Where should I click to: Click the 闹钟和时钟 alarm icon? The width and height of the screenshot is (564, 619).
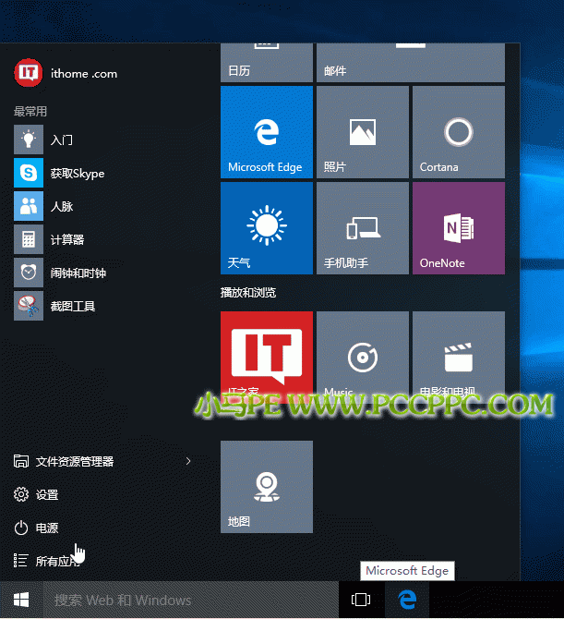29,273
